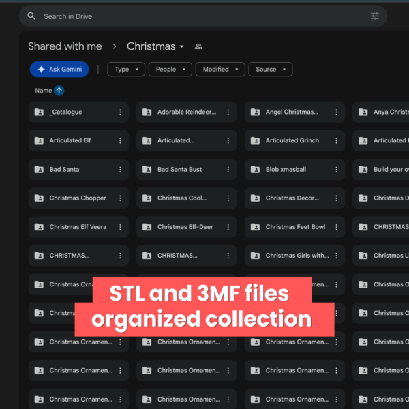Expand the Christmas breadcrumb dropdown
Viewport: 409px width, 409px height.
[182, 46]
